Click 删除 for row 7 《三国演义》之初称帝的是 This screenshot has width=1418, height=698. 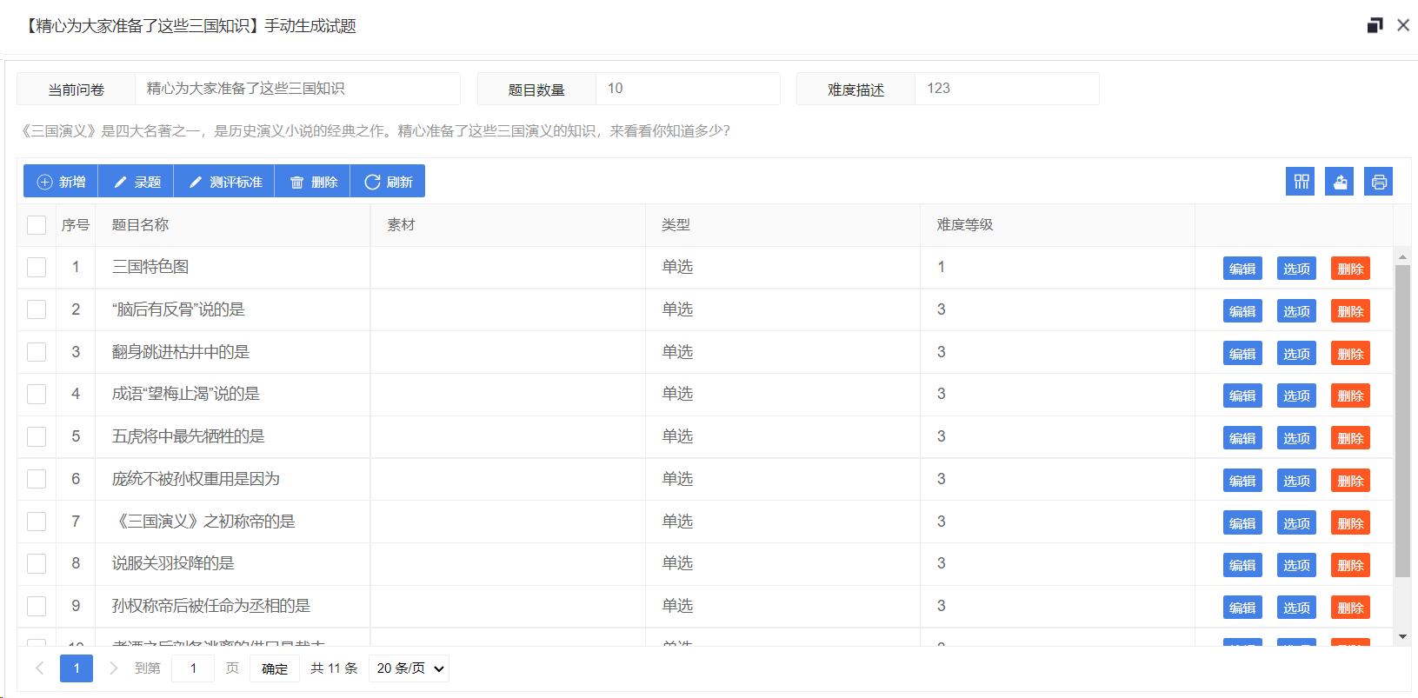[x=1350, y=523]
